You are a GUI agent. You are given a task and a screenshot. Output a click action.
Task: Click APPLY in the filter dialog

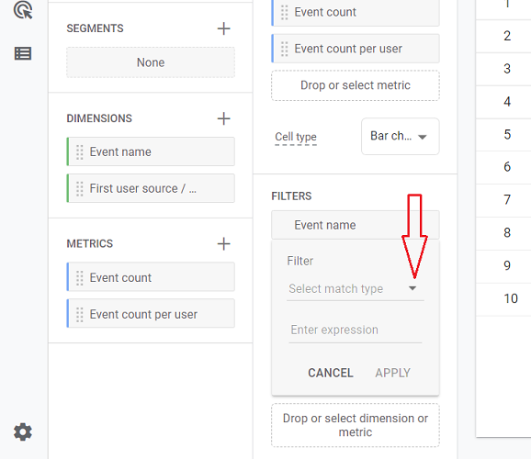coord(392,373)
